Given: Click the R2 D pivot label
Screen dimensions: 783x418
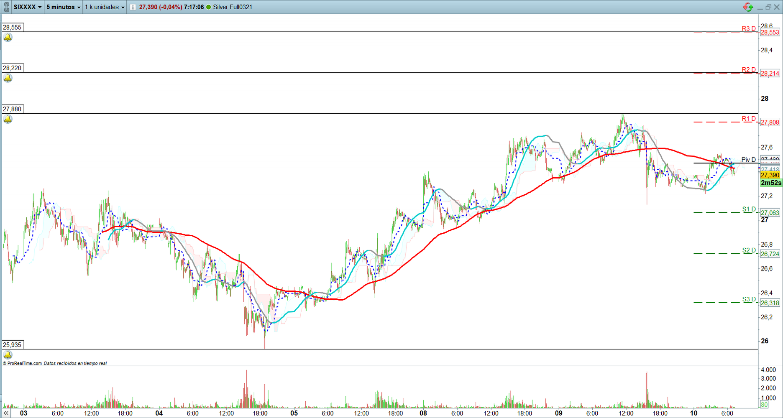Looking at the screenshot, I should tap(749, 69).
